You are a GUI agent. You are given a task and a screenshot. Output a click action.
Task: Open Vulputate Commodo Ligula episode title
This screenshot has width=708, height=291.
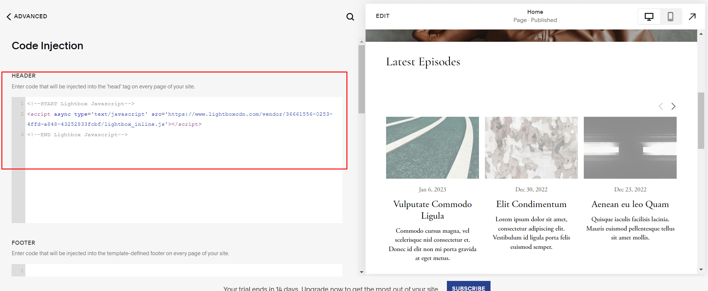click(x=432, y=210)
